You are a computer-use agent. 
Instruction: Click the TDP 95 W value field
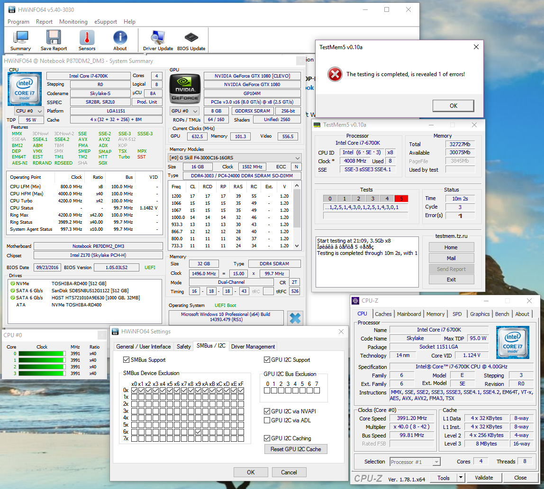tap(31, 120)
